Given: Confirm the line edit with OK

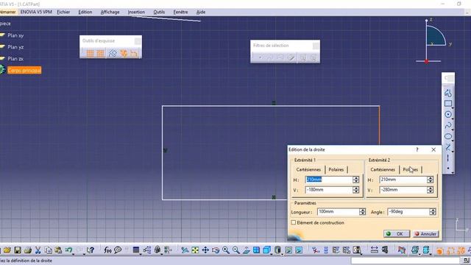Looking at the screenshot, I should click(397, 234).
